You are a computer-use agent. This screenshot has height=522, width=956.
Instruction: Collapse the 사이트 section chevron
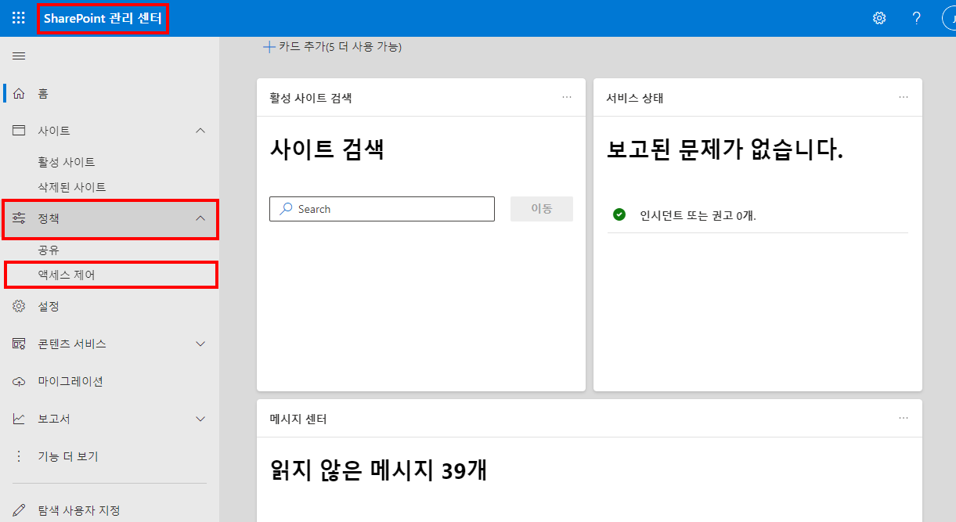pyautogui.click(x=200, y=131)
